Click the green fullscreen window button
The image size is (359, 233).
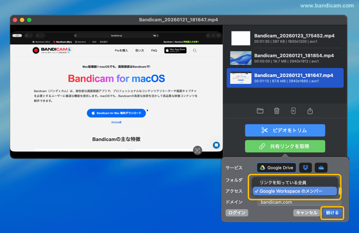point(29,20)
